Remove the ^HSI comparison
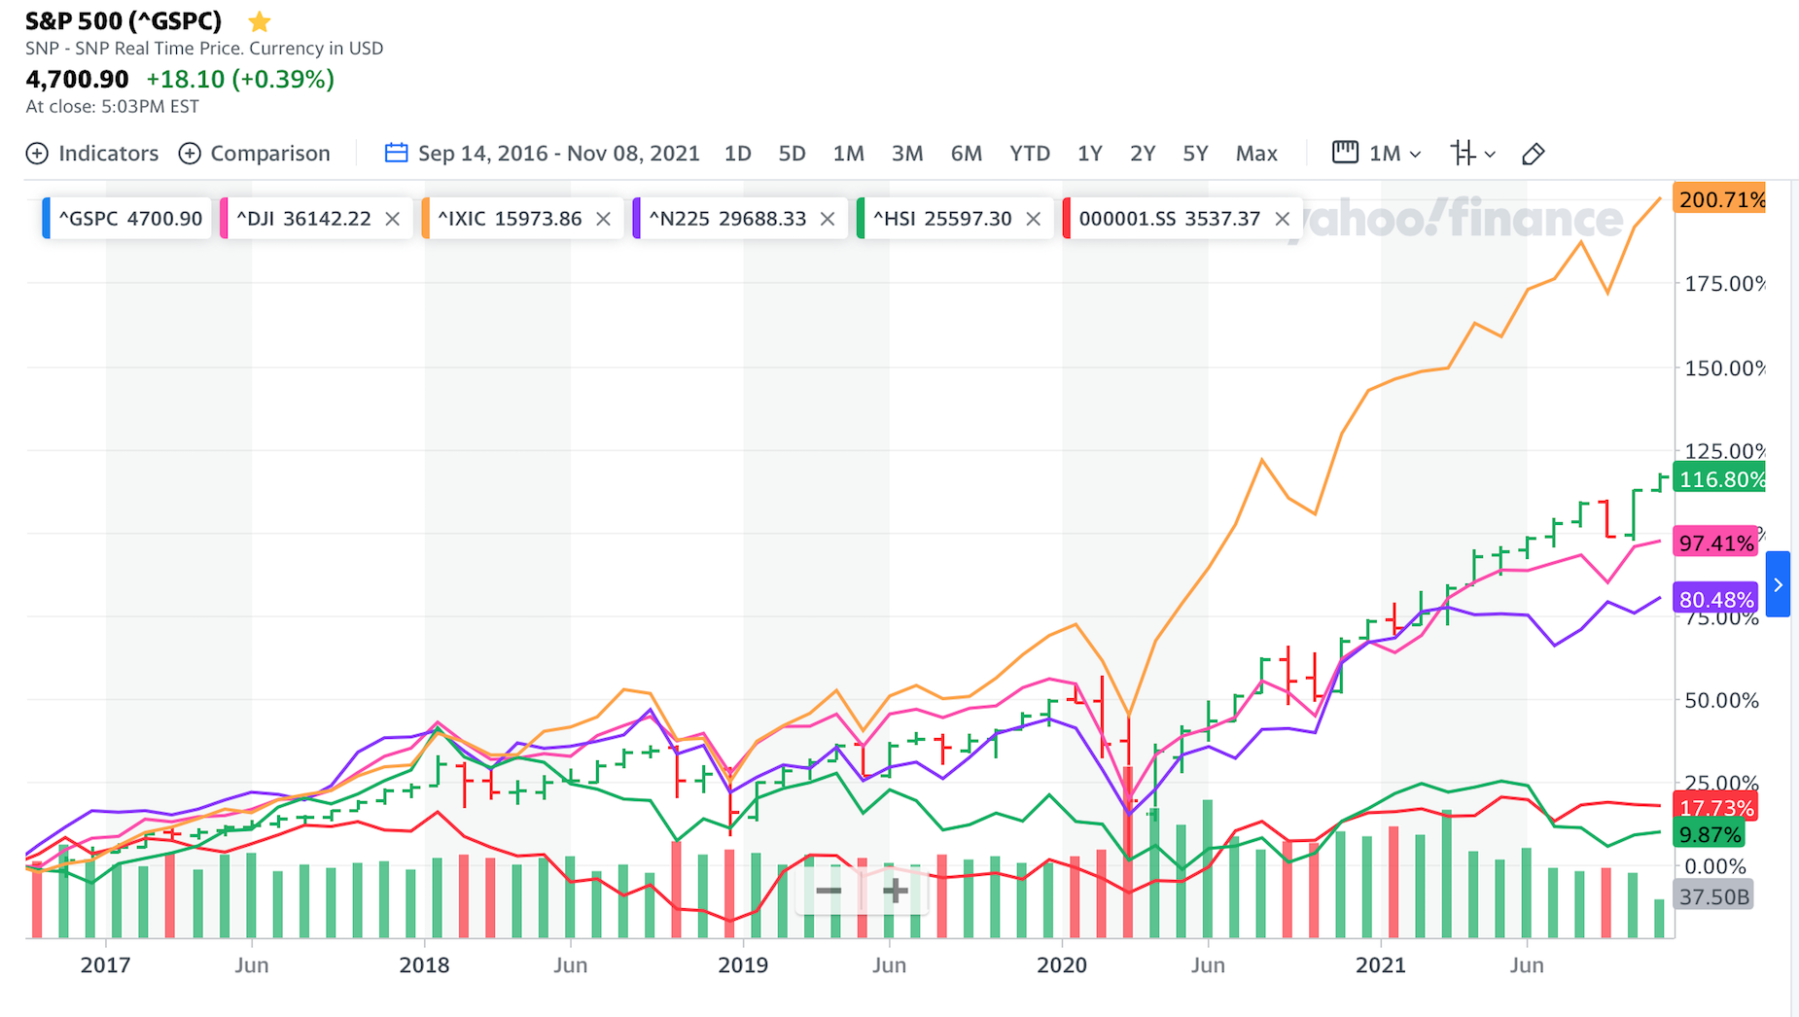 1034,219
